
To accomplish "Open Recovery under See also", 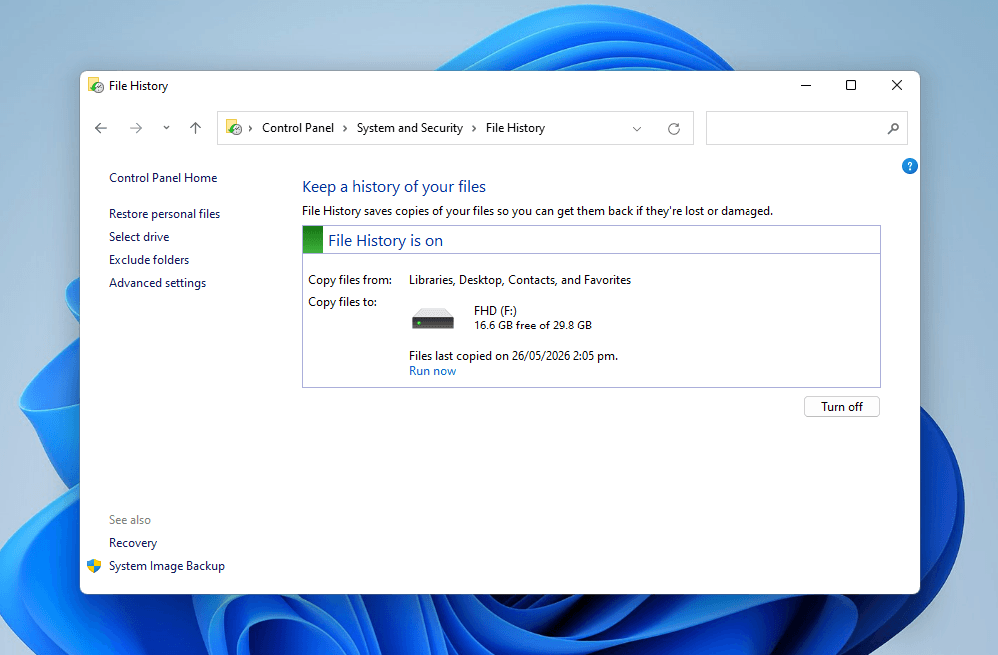I will coord(133,543).
